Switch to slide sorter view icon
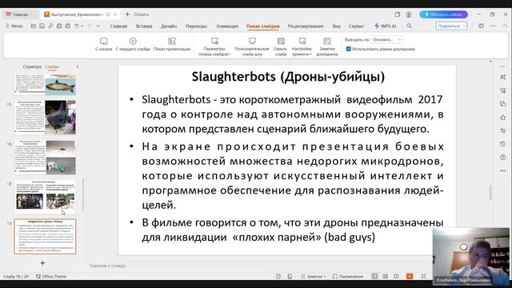The image size is (512, 288). coord(386,276)
